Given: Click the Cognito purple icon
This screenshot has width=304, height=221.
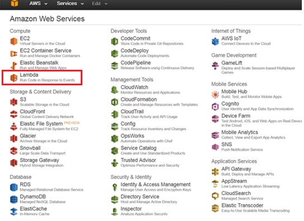Looking at the screenshot, I should point(215,106).
